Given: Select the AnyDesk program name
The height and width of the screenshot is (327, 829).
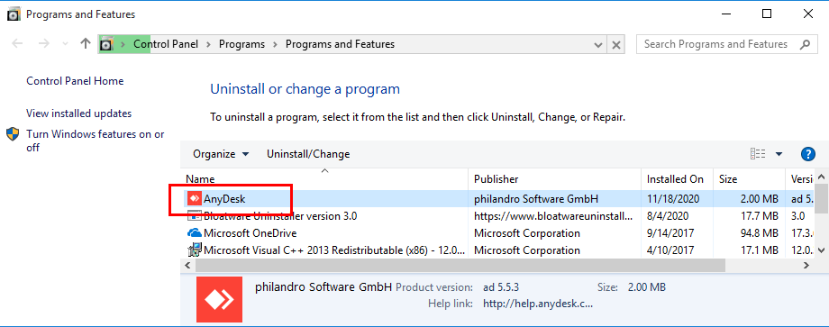Looking at the screenshot, I should [x=224, y=199].
